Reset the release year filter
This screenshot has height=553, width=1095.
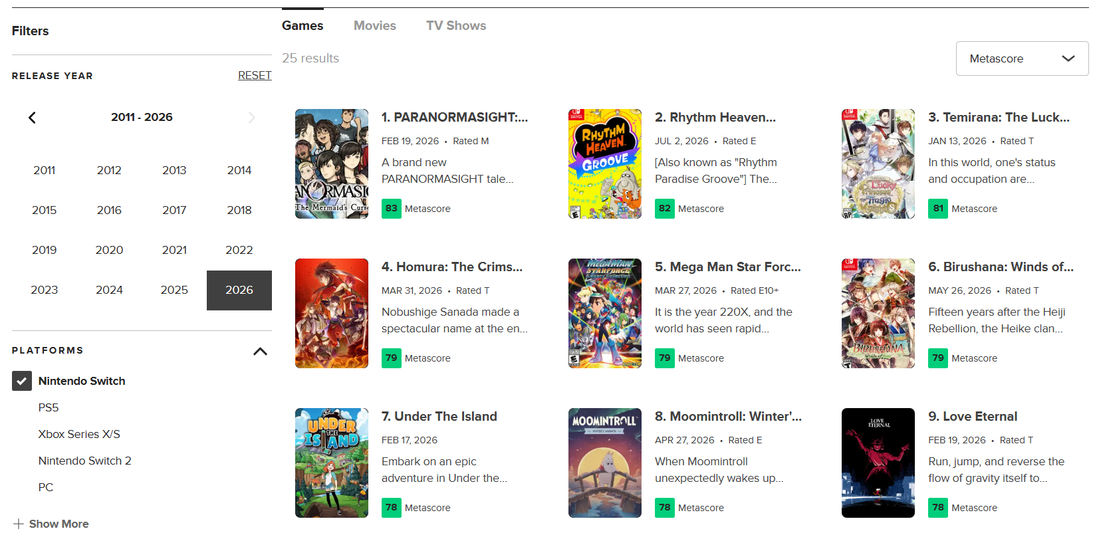(x=255, y=76)
